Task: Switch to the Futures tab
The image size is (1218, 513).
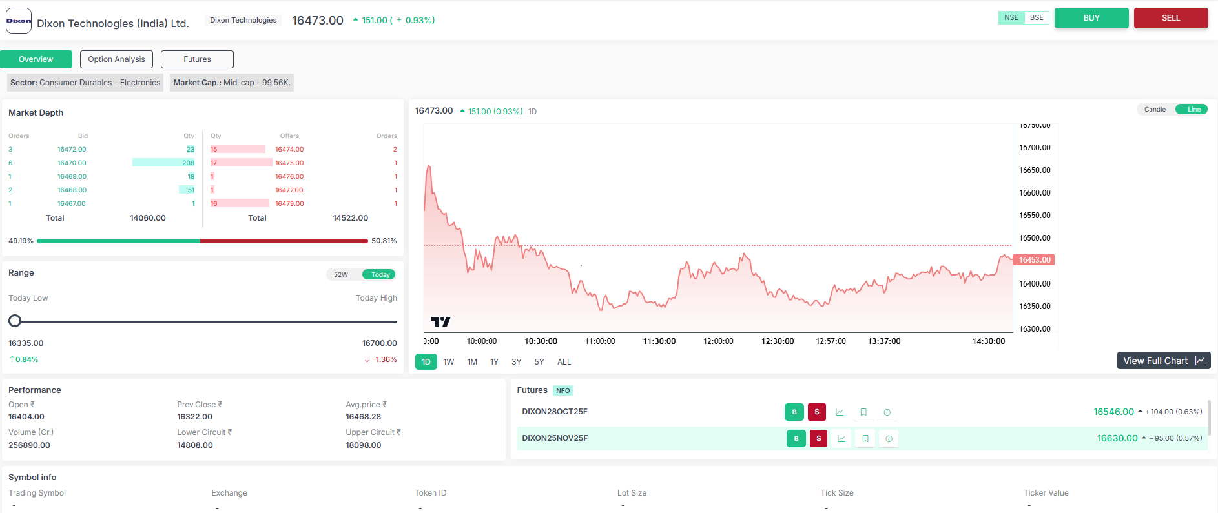Action: [197, 59]
